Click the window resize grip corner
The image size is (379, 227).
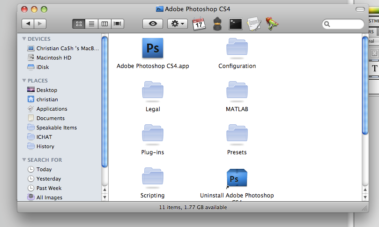pos(364,208)
